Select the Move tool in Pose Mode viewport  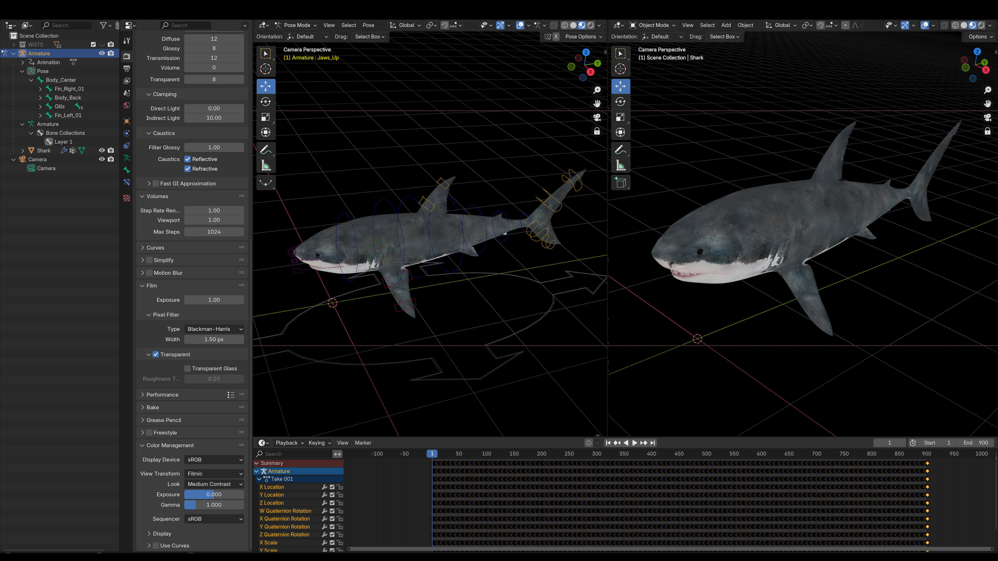(266, 86)
